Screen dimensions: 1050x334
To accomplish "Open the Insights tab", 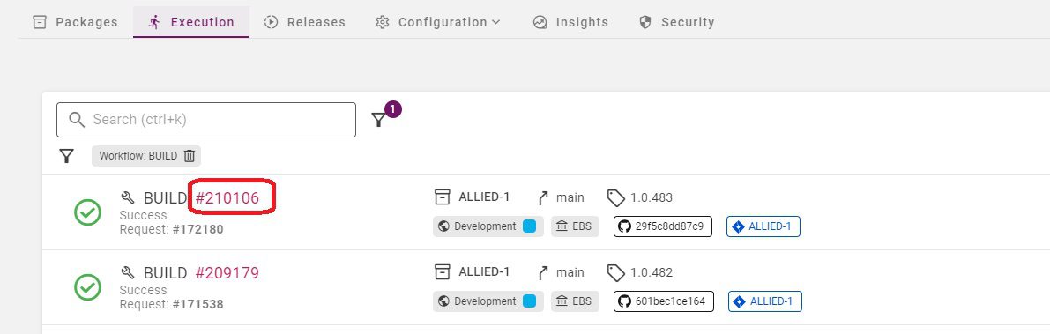I will click(570, 22).
